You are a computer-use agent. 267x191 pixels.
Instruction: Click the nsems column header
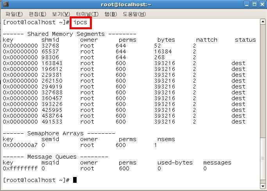tap(166, 139)
